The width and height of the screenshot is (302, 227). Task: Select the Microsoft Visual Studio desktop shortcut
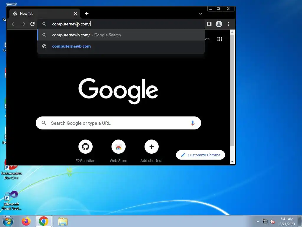(12, 200)
